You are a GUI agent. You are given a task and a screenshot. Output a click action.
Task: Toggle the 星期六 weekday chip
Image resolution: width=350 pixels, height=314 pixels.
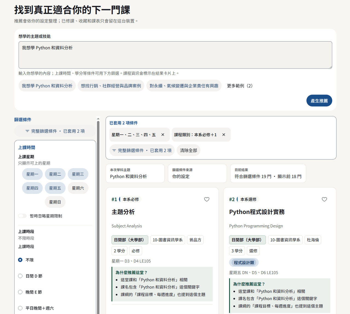point(78,188)
